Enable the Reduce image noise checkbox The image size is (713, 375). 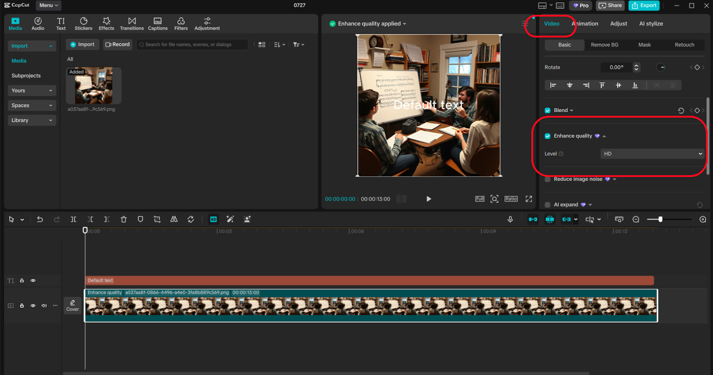[x=548, y=179]
